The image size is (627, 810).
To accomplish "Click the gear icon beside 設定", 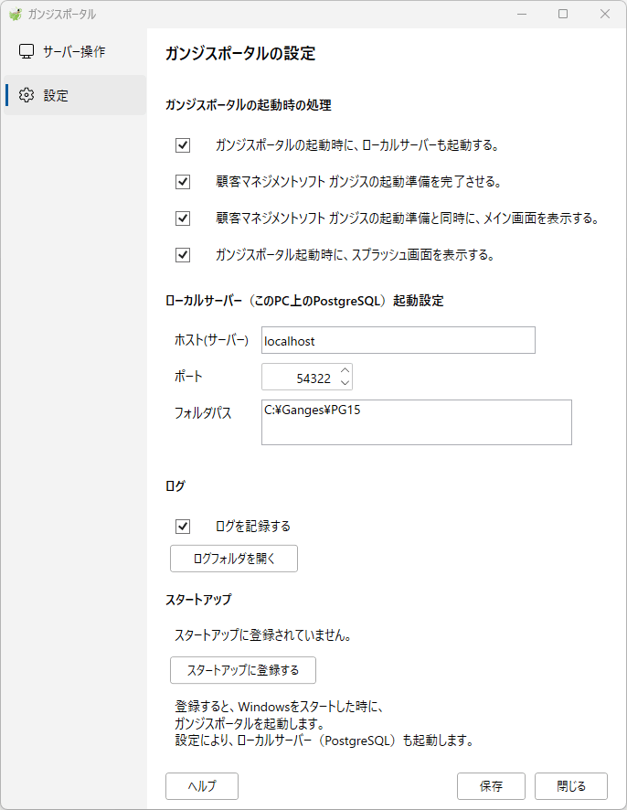I will point(27,95).
